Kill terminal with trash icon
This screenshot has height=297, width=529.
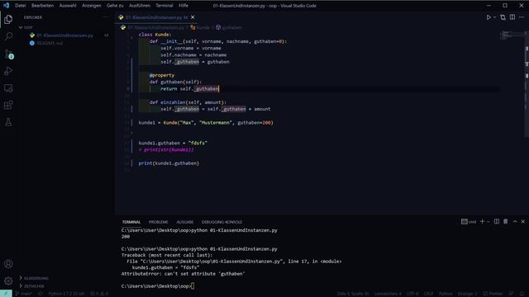pos(505,222)
